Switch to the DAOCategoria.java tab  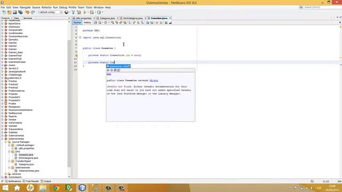coord(133,18)
